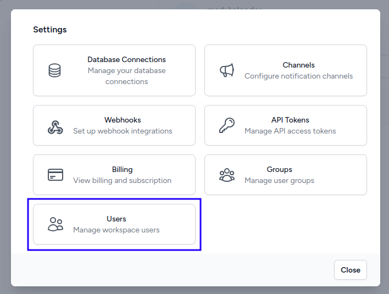Image resolution: width=389 pixels, height=294 pixels.
Task: Click the webhook icon
Action: (x=55, y=126)
